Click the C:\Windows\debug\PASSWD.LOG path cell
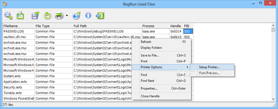The height and width of the screenshot is (109, 278). click(107, 31)
